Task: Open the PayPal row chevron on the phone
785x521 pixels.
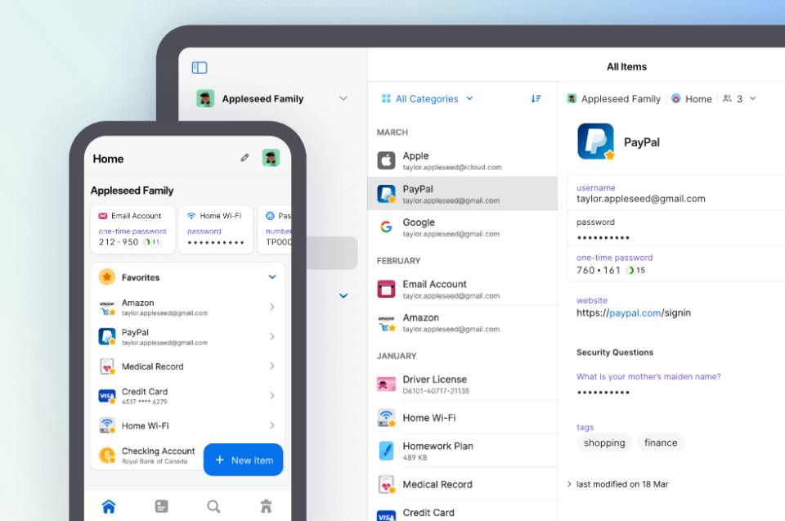Action: pyautogui.click(x=271, y=336)
